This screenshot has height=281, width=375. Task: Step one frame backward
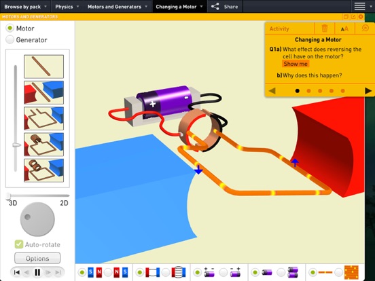[26, 272]
